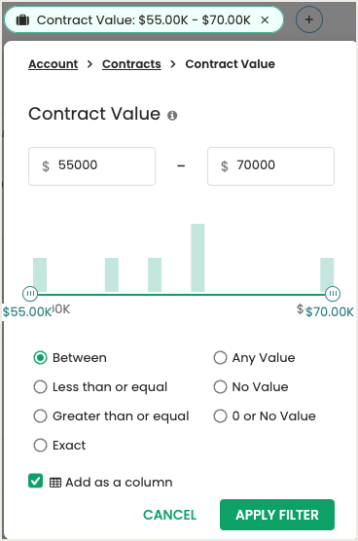Select Less than or equal option
The image size is (358, 541).
[x=40, y=386]
